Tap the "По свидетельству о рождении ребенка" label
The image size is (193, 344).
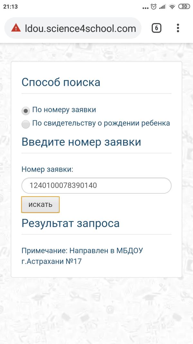coord(101,123)
